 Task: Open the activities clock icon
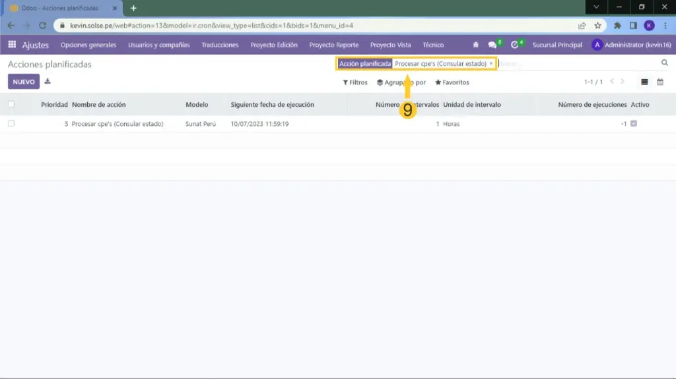[x=515, y=45]
